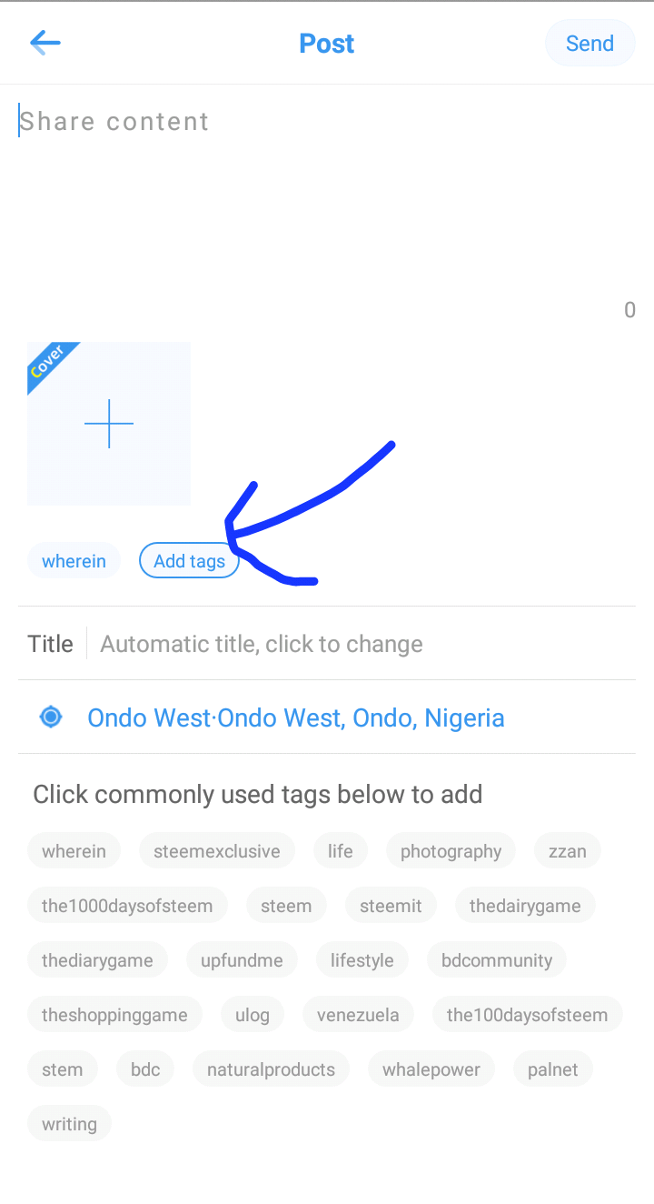The image size is (654, 1204).
Task: Click the Add tags button
Action: click(189, 561)
